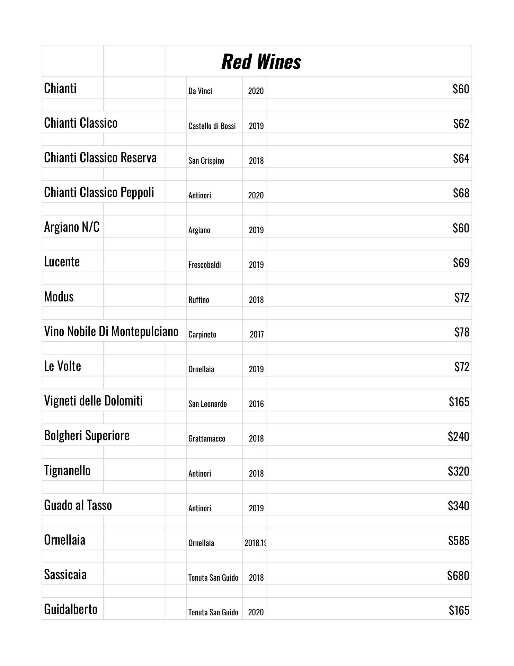Click the Argiano N/C wine name
This screenshot has width=514, height=666.
[72, 227]
